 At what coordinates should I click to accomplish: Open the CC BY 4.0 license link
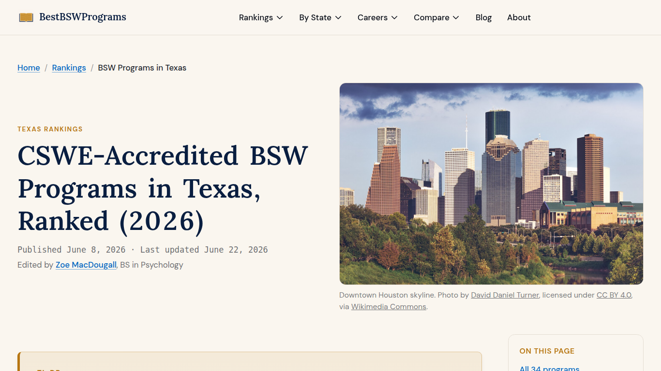614,295
